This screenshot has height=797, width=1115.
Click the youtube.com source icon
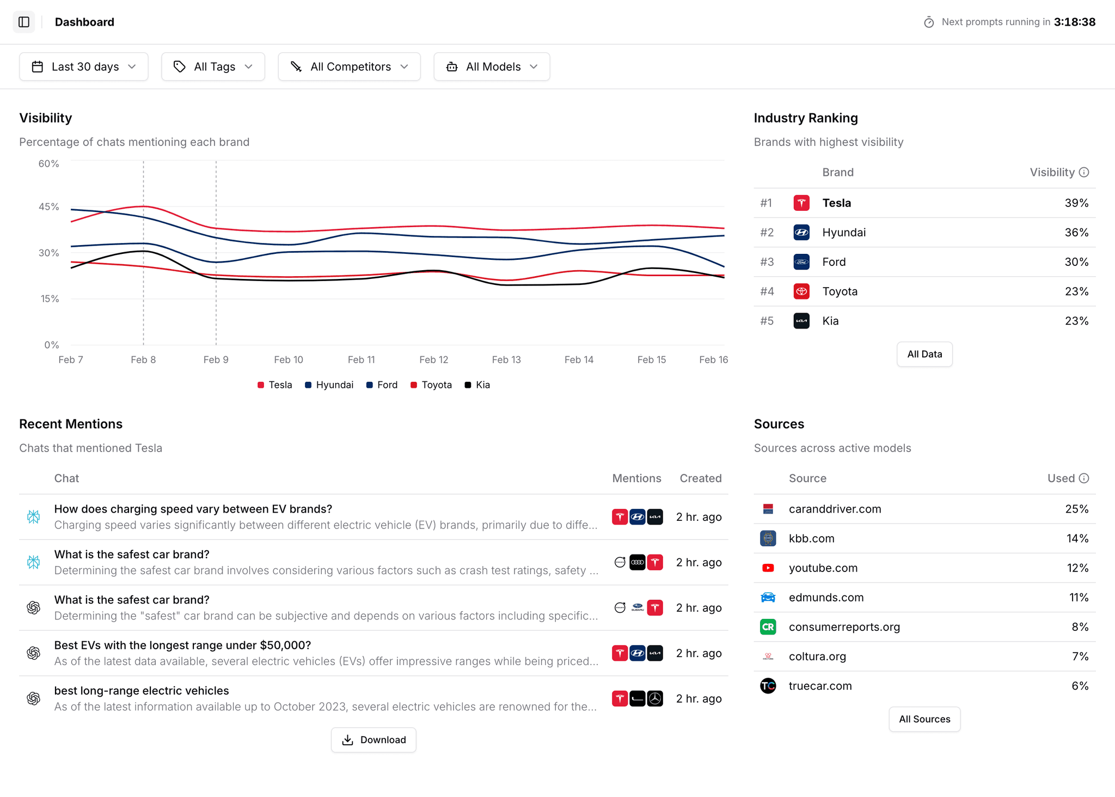(x=768, y=568)
